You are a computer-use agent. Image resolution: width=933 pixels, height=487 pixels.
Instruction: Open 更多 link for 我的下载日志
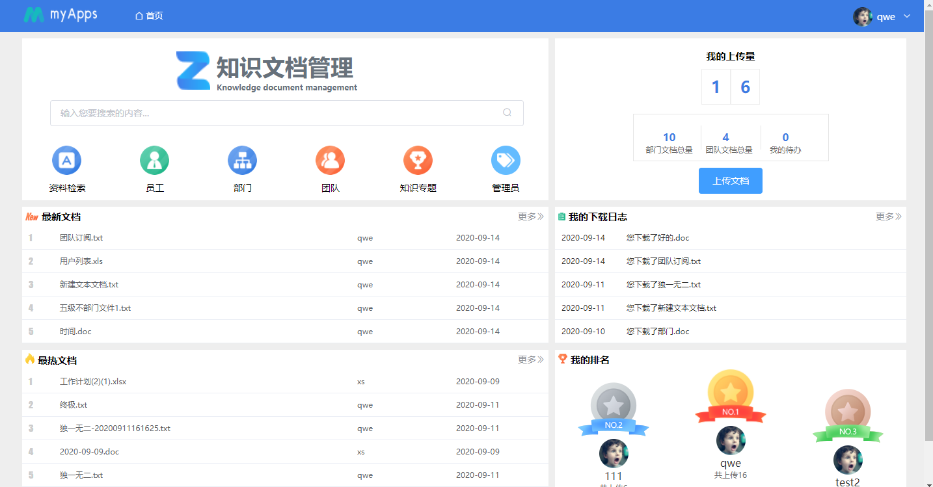(x=887, y=217)
